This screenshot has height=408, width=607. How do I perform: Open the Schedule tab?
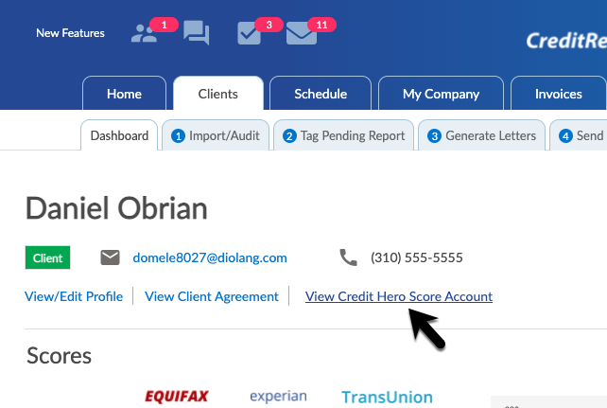coord(321,94)
